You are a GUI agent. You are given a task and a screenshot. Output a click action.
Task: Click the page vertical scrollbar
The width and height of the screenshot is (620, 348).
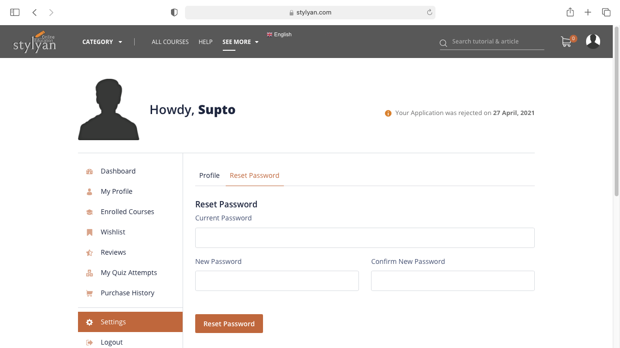tap(617, 111)
